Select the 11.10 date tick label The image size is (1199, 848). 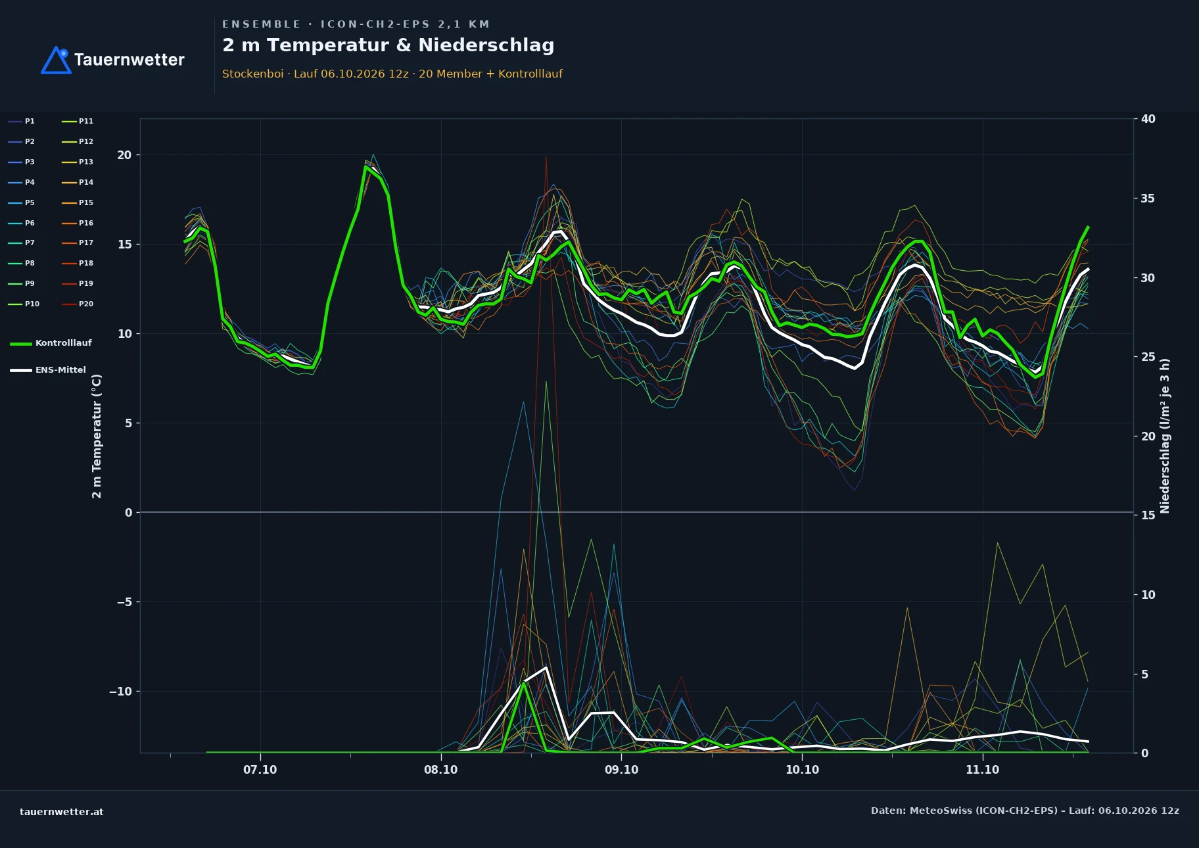[x=982, y=770]
